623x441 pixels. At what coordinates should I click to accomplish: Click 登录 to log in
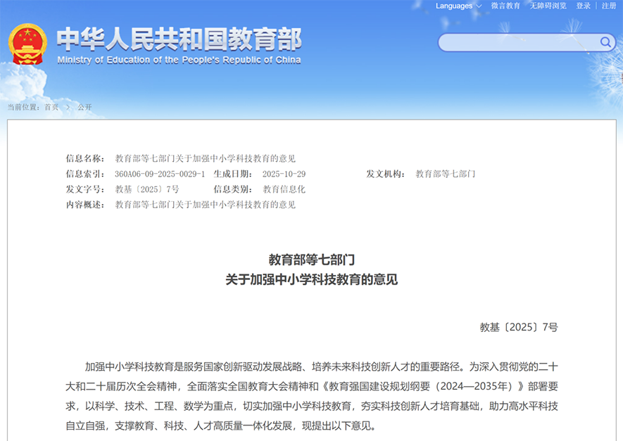[x=584, y=6]
